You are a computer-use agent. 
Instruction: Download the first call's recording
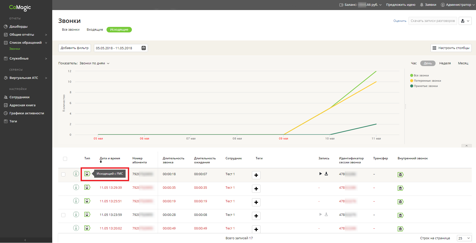click(x=326, y=174)
